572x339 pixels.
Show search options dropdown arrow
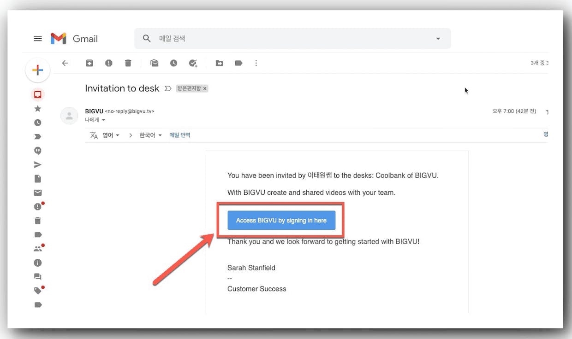pos(438,39)
